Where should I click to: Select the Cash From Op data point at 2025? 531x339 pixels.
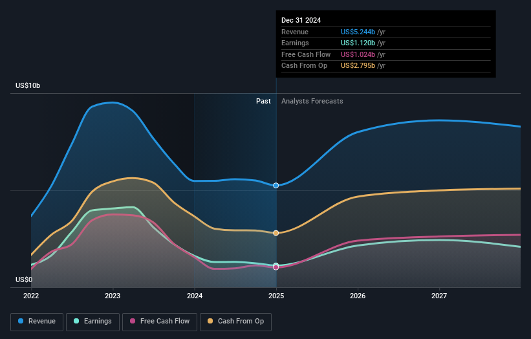coord(276,233)
